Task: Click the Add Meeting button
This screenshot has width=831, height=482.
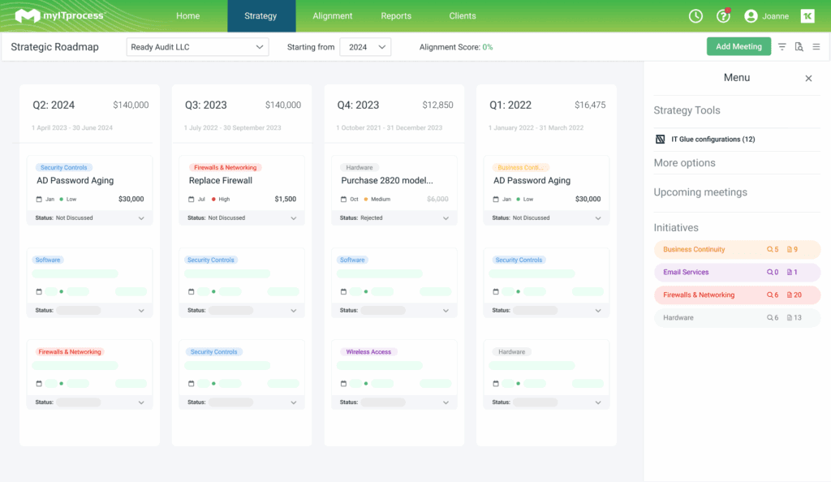Action: 738,47
